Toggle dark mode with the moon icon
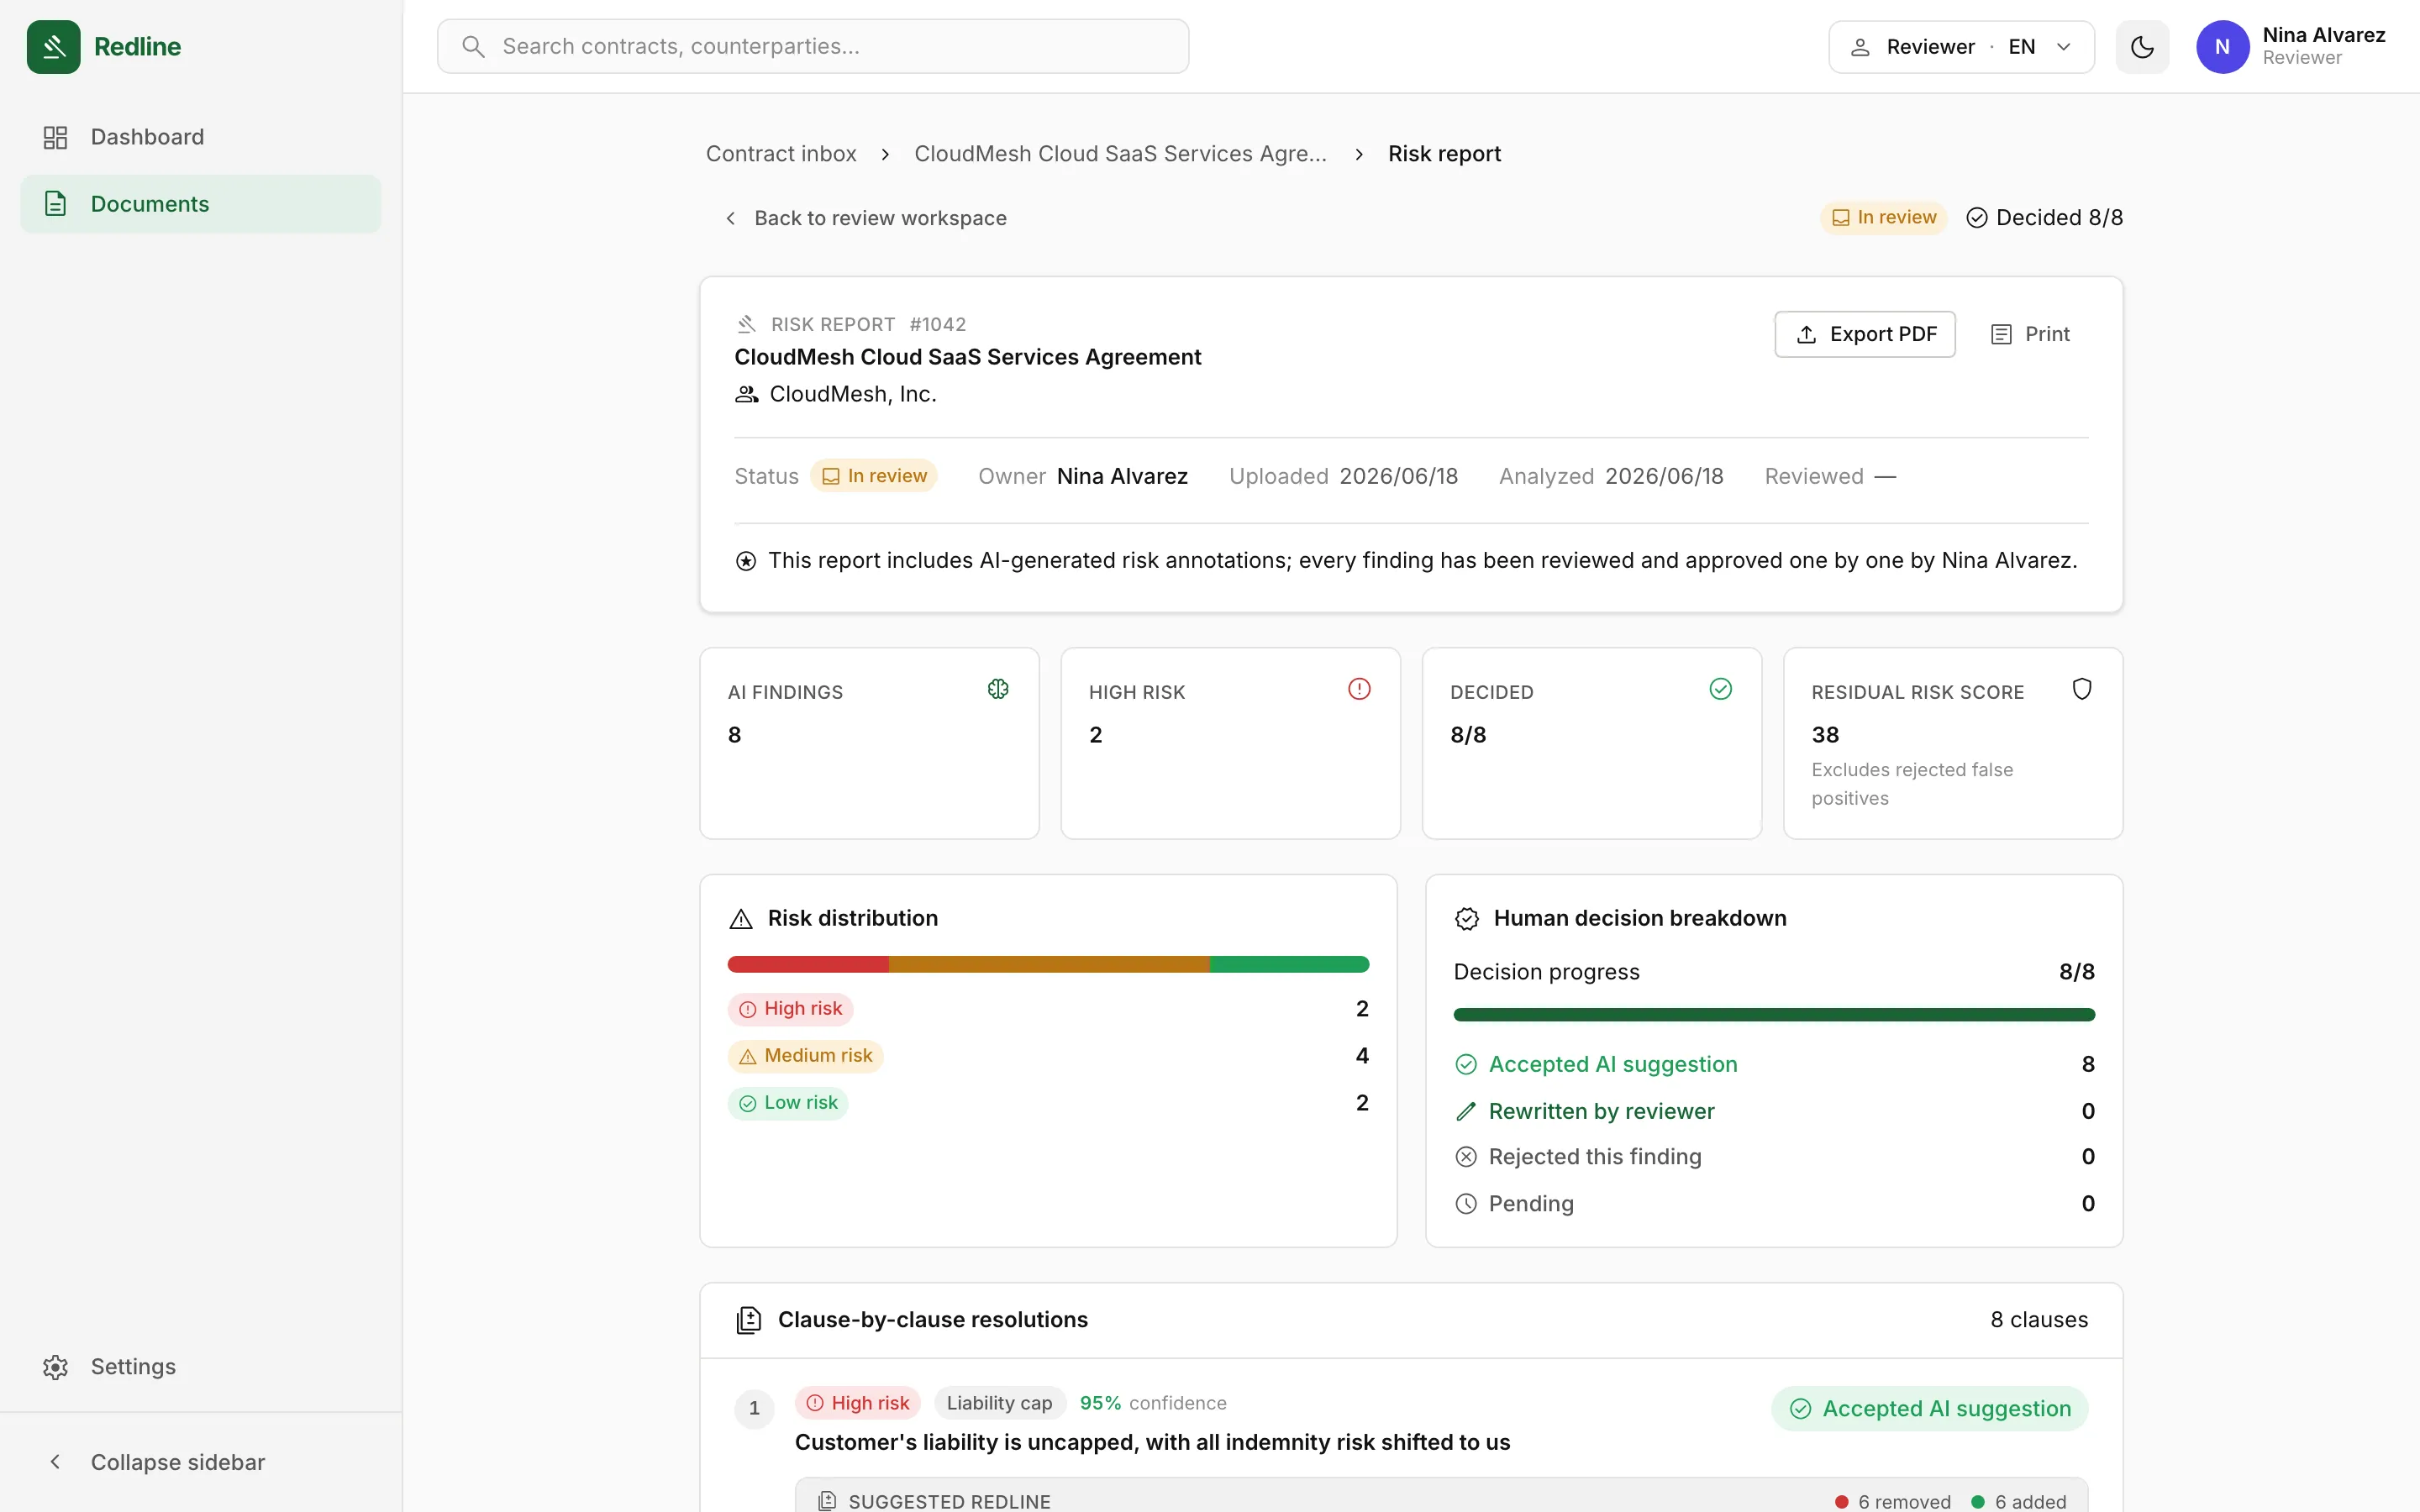Screen dimensions: 2420x1512 (2142, 47)
